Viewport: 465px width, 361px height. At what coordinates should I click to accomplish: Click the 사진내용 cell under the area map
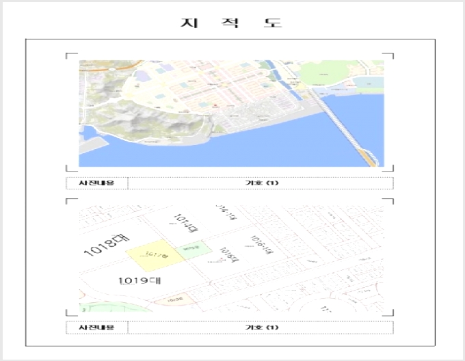[x=96, y=183]
